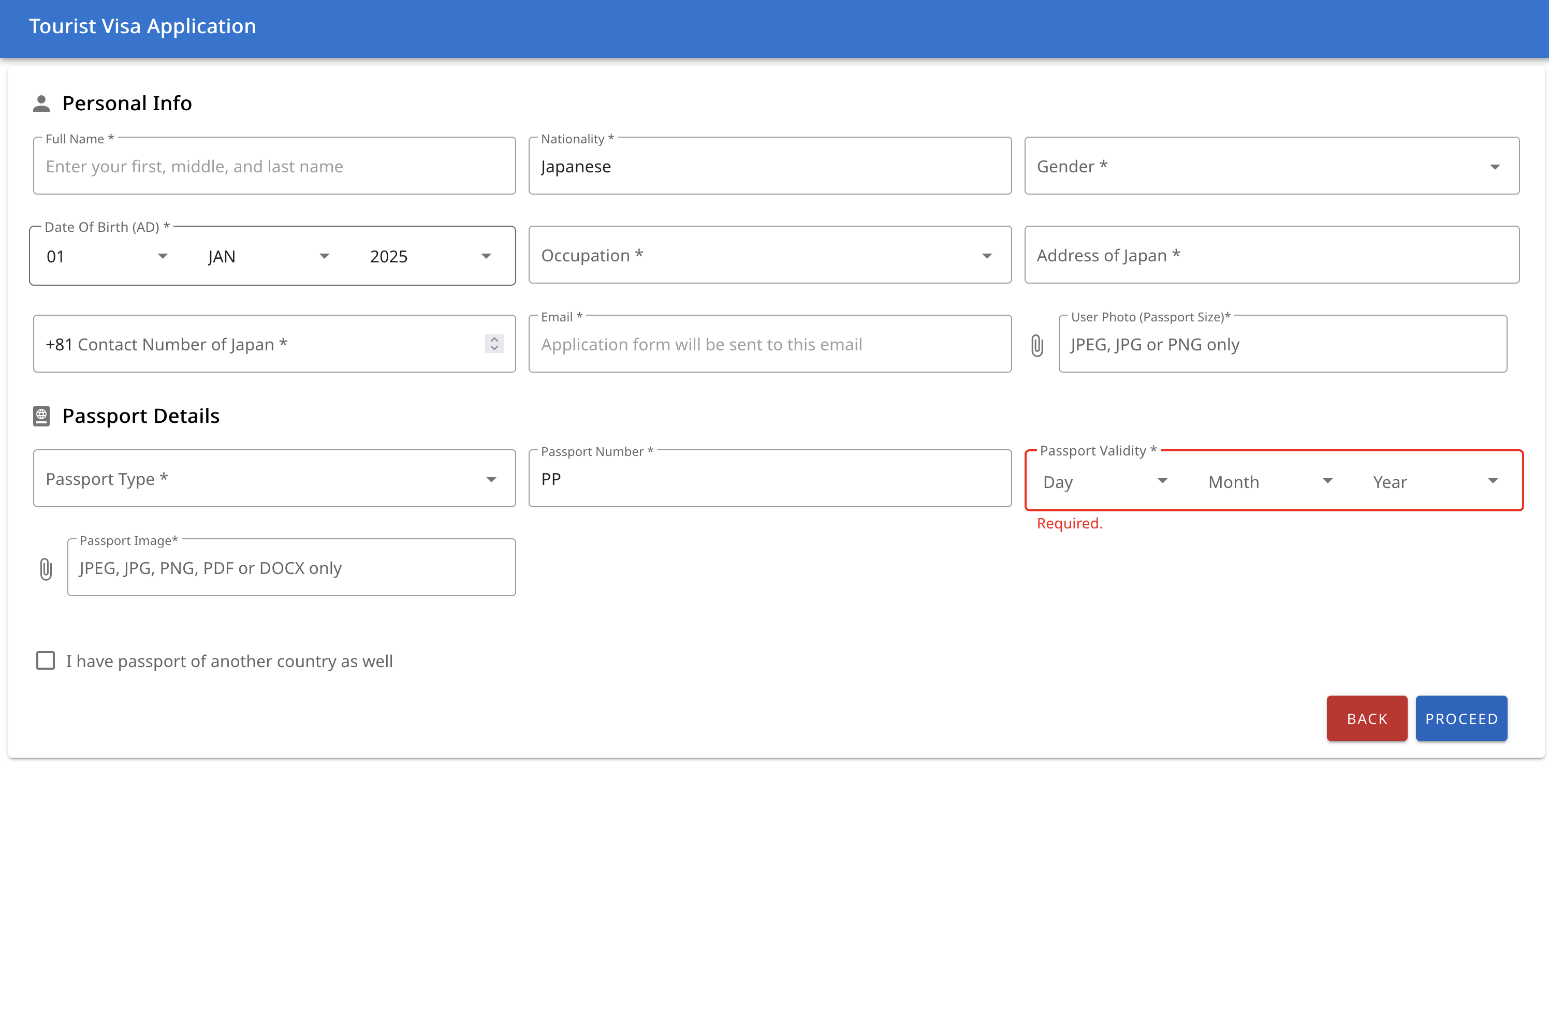Click the Tourist Visa Application title

click(142, 26)
